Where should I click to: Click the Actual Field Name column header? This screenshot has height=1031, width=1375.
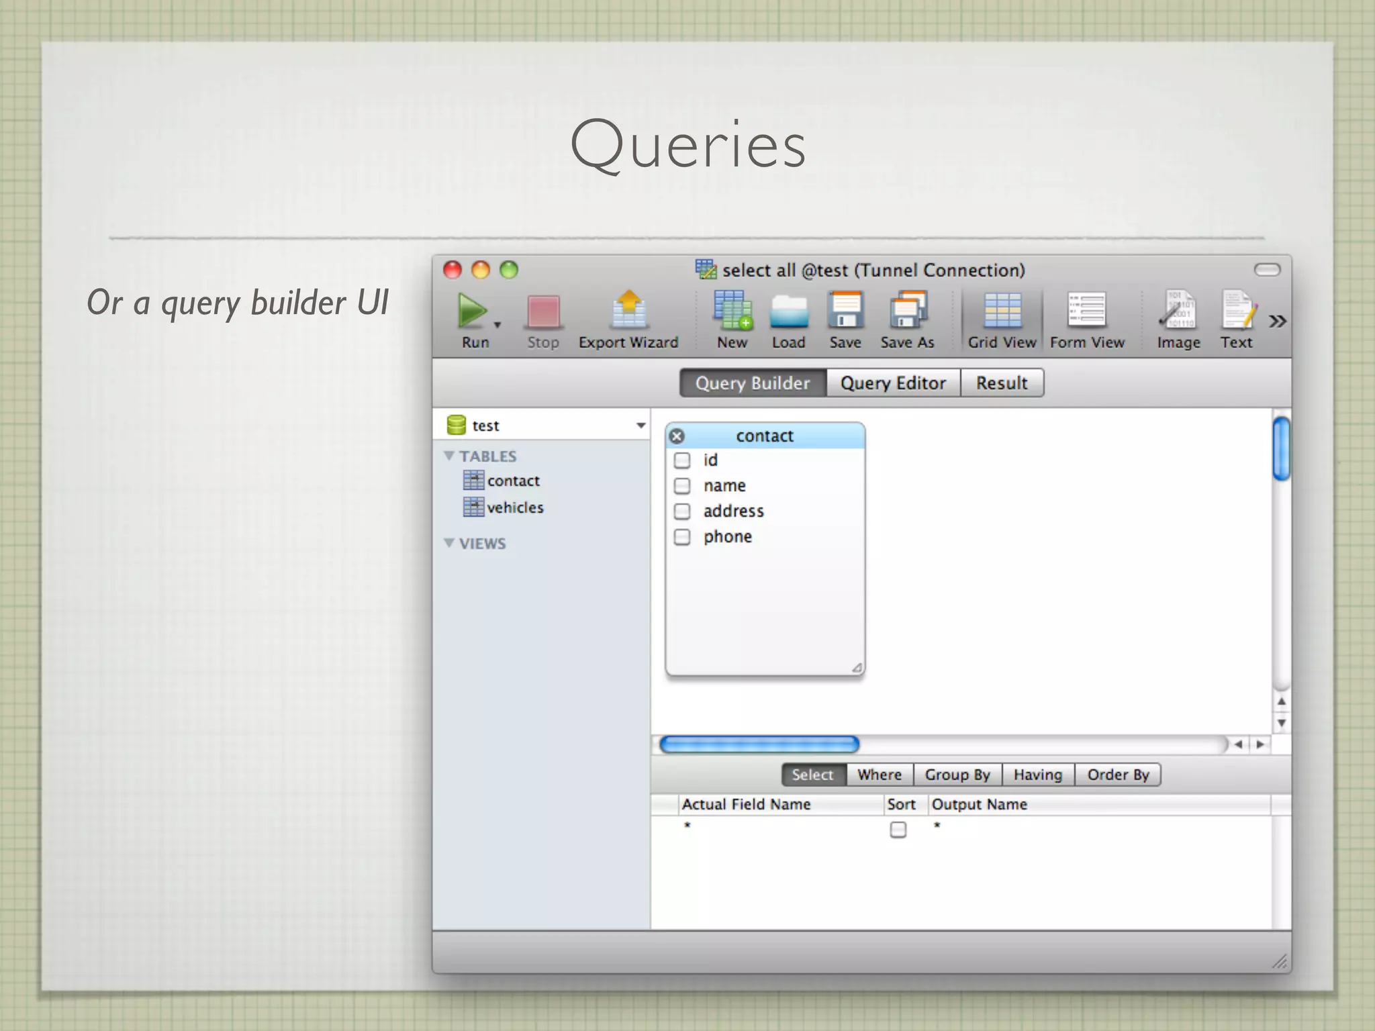pyautogui.click(x=781, y=804)
